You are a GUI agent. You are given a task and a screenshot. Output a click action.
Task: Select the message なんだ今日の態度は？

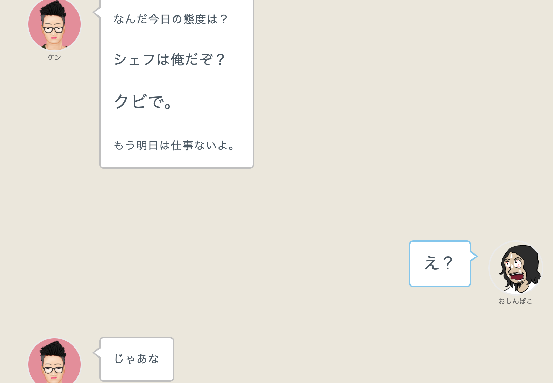click(170, 19)
